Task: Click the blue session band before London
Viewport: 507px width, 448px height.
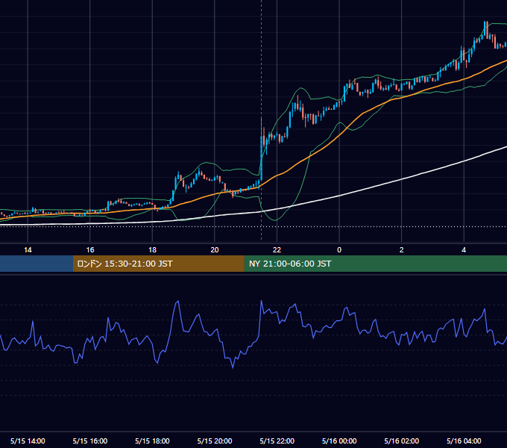Action: point(37,264)
